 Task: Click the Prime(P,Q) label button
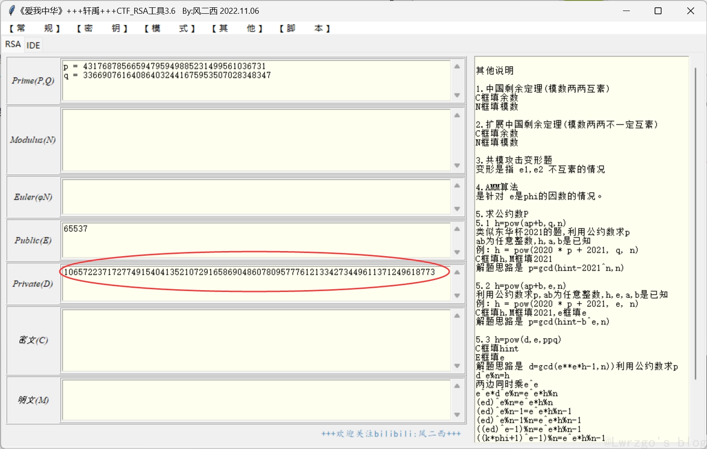coord(33,80)
